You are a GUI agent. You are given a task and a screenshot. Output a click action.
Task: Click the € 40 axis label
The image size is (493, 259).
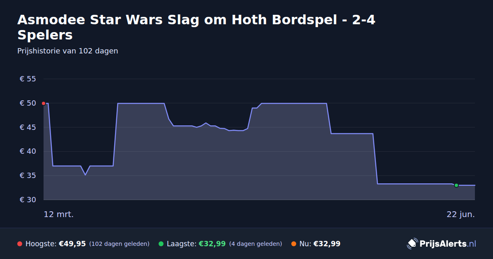(28, 151)
